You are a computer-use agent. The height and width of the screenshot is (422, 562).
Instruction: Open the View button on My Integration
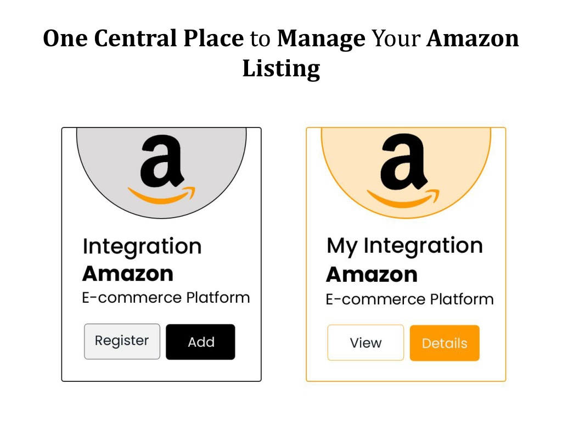coord(366,343)
